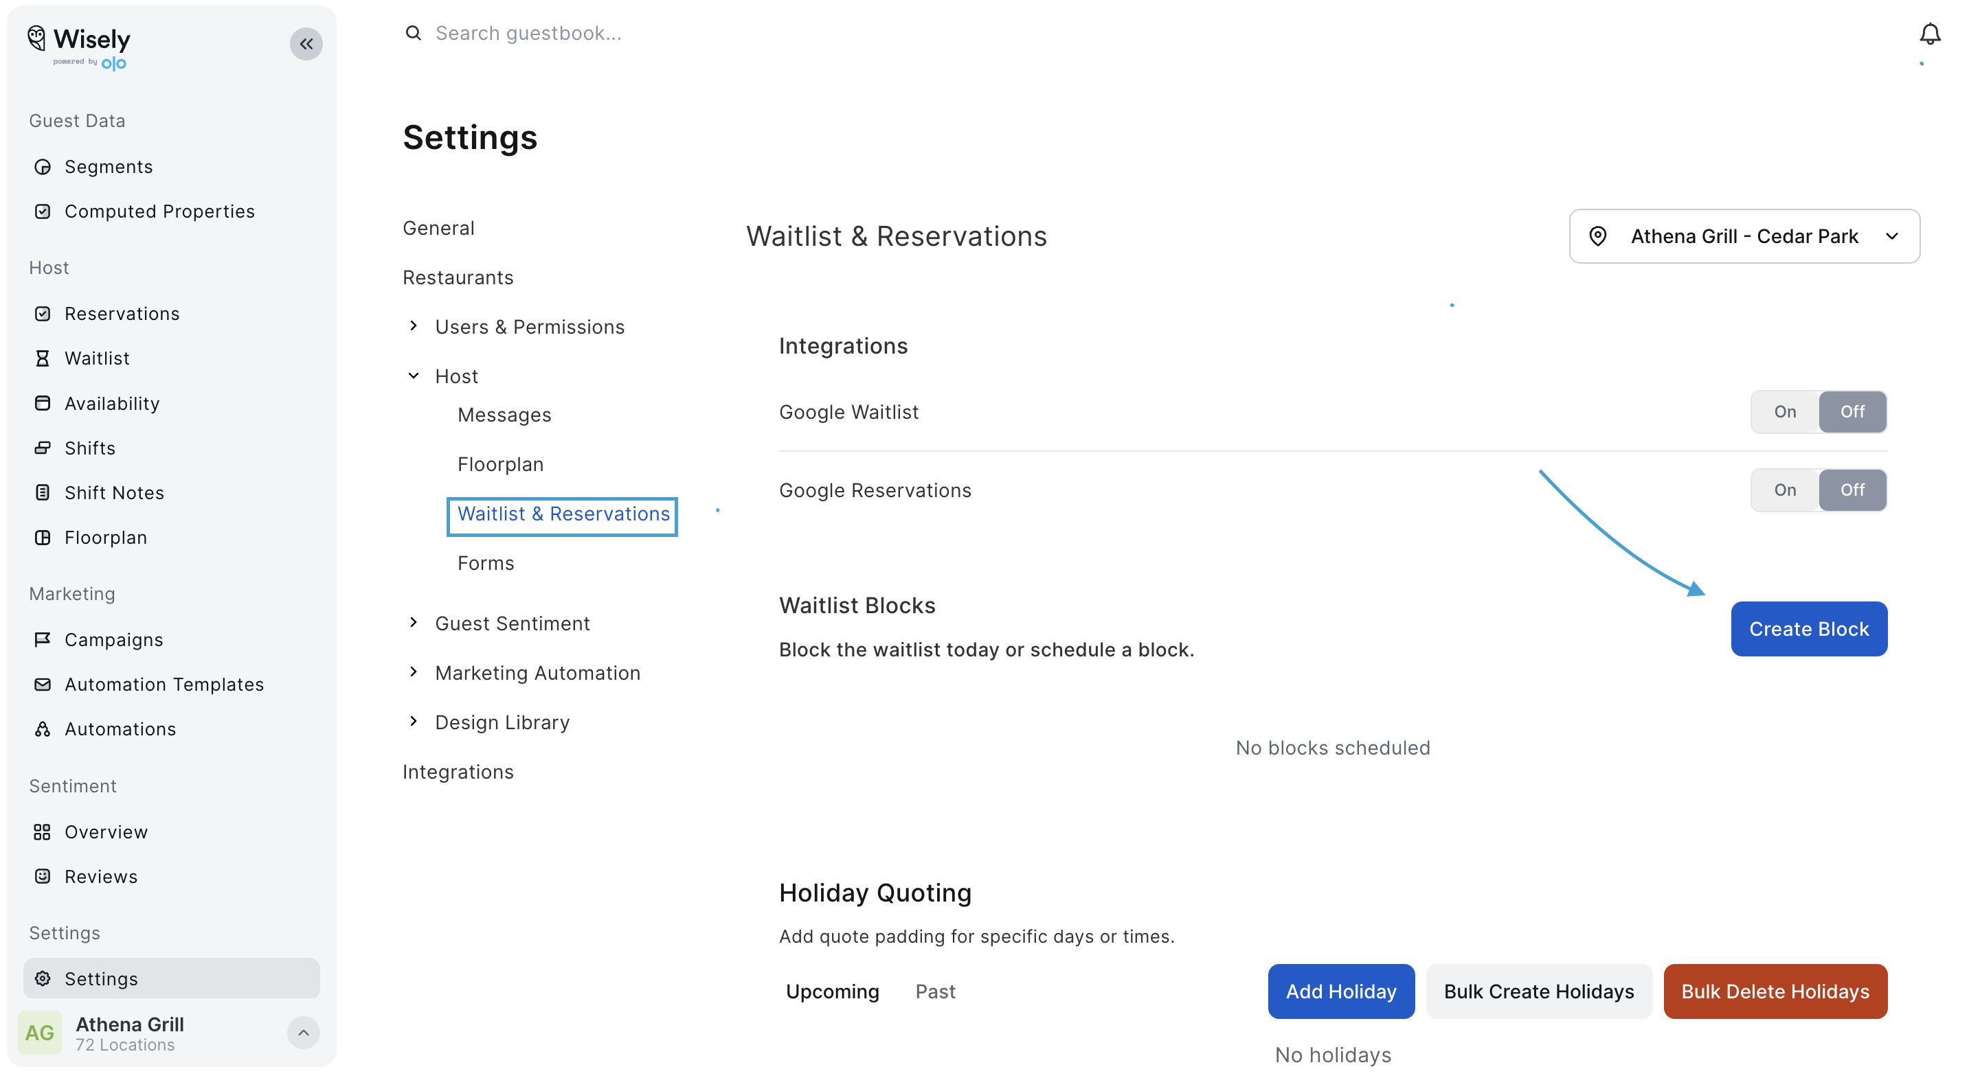Click the Reservations sidebar icon

click(43, 313)
